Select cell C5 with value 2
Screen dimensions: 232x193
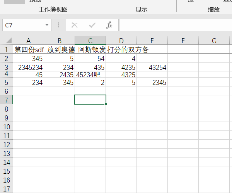(x=90, y=82)
